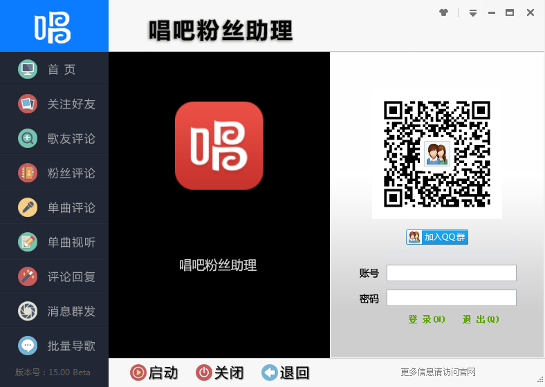545x387 pixels.
Task: Click the Changba logo in top-left corner
Action: coord(53,26)
